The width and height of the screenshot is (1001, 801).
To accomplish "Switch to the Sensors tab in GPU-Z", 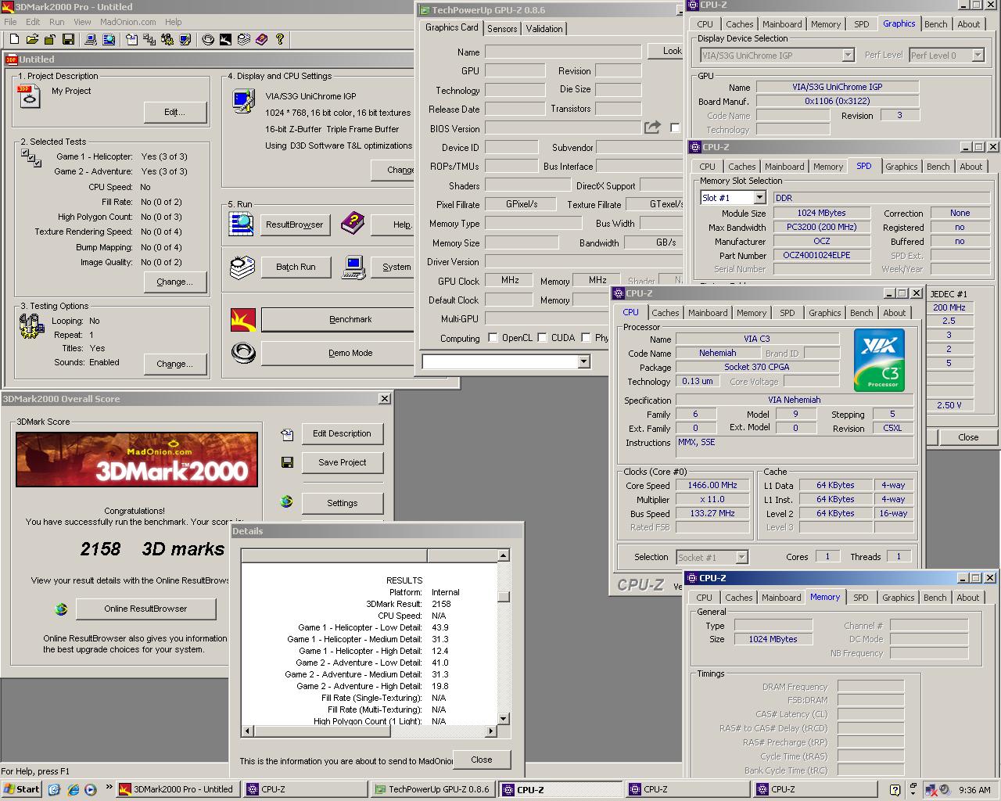I will pos(502,29).
